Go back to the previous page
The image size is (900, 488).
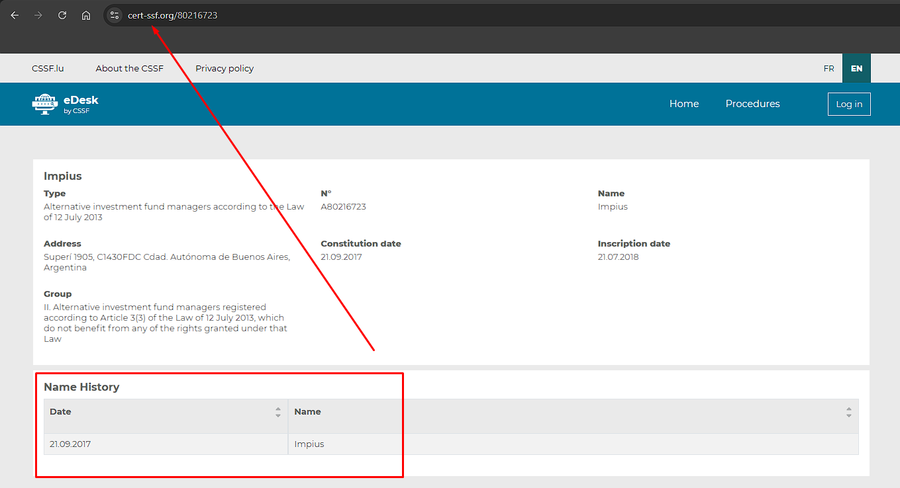[x=15, y=15]
